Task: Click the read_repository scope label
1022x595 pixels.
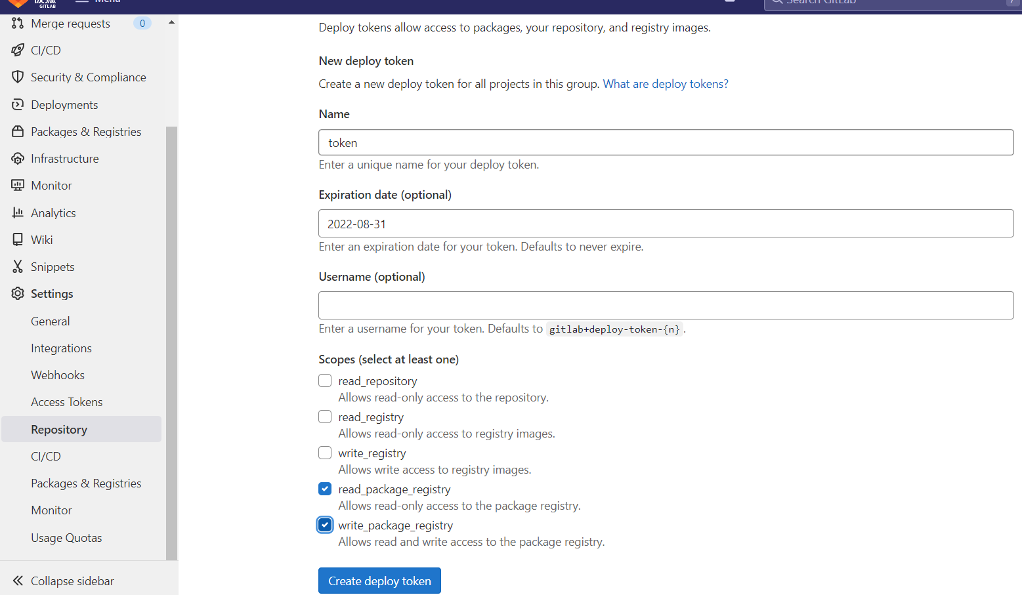Action: coord(377,381)
